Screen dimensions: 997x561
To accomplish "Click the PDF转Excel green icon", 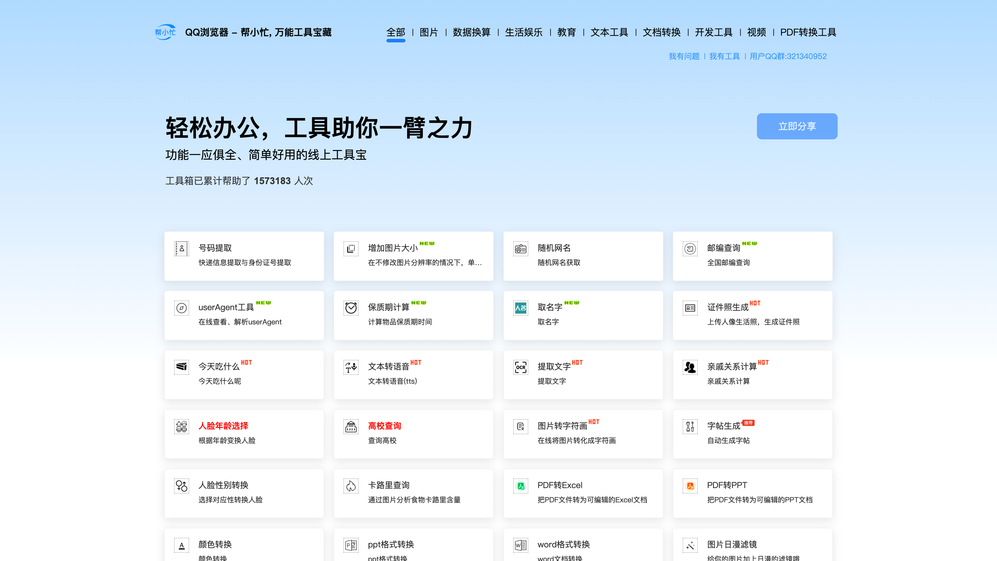I will click(x=520, y=486).
